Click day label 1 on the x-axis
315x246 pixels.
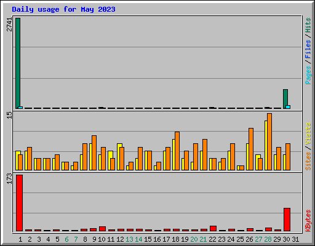(x=20, y=239)
